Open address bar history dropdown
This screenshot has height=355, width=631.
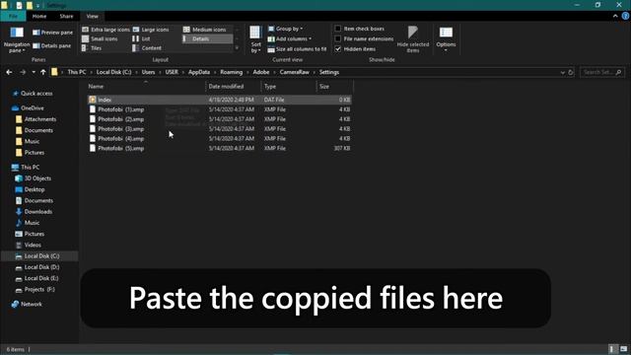coord(563,72)
